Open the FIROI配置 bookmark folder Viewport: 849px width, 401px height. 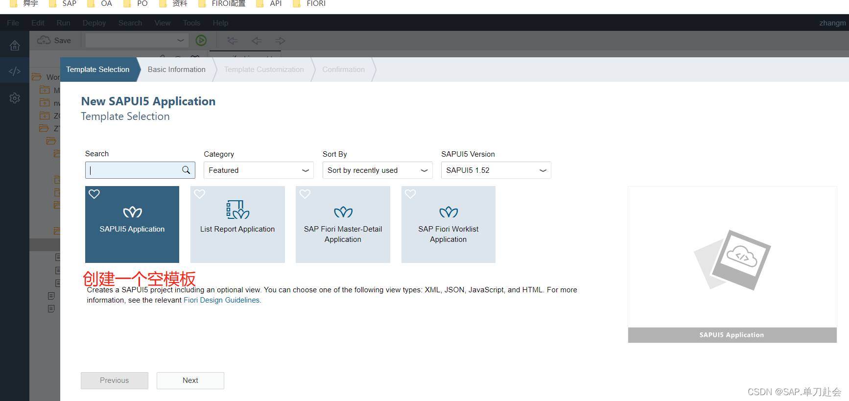click(222, 3)
